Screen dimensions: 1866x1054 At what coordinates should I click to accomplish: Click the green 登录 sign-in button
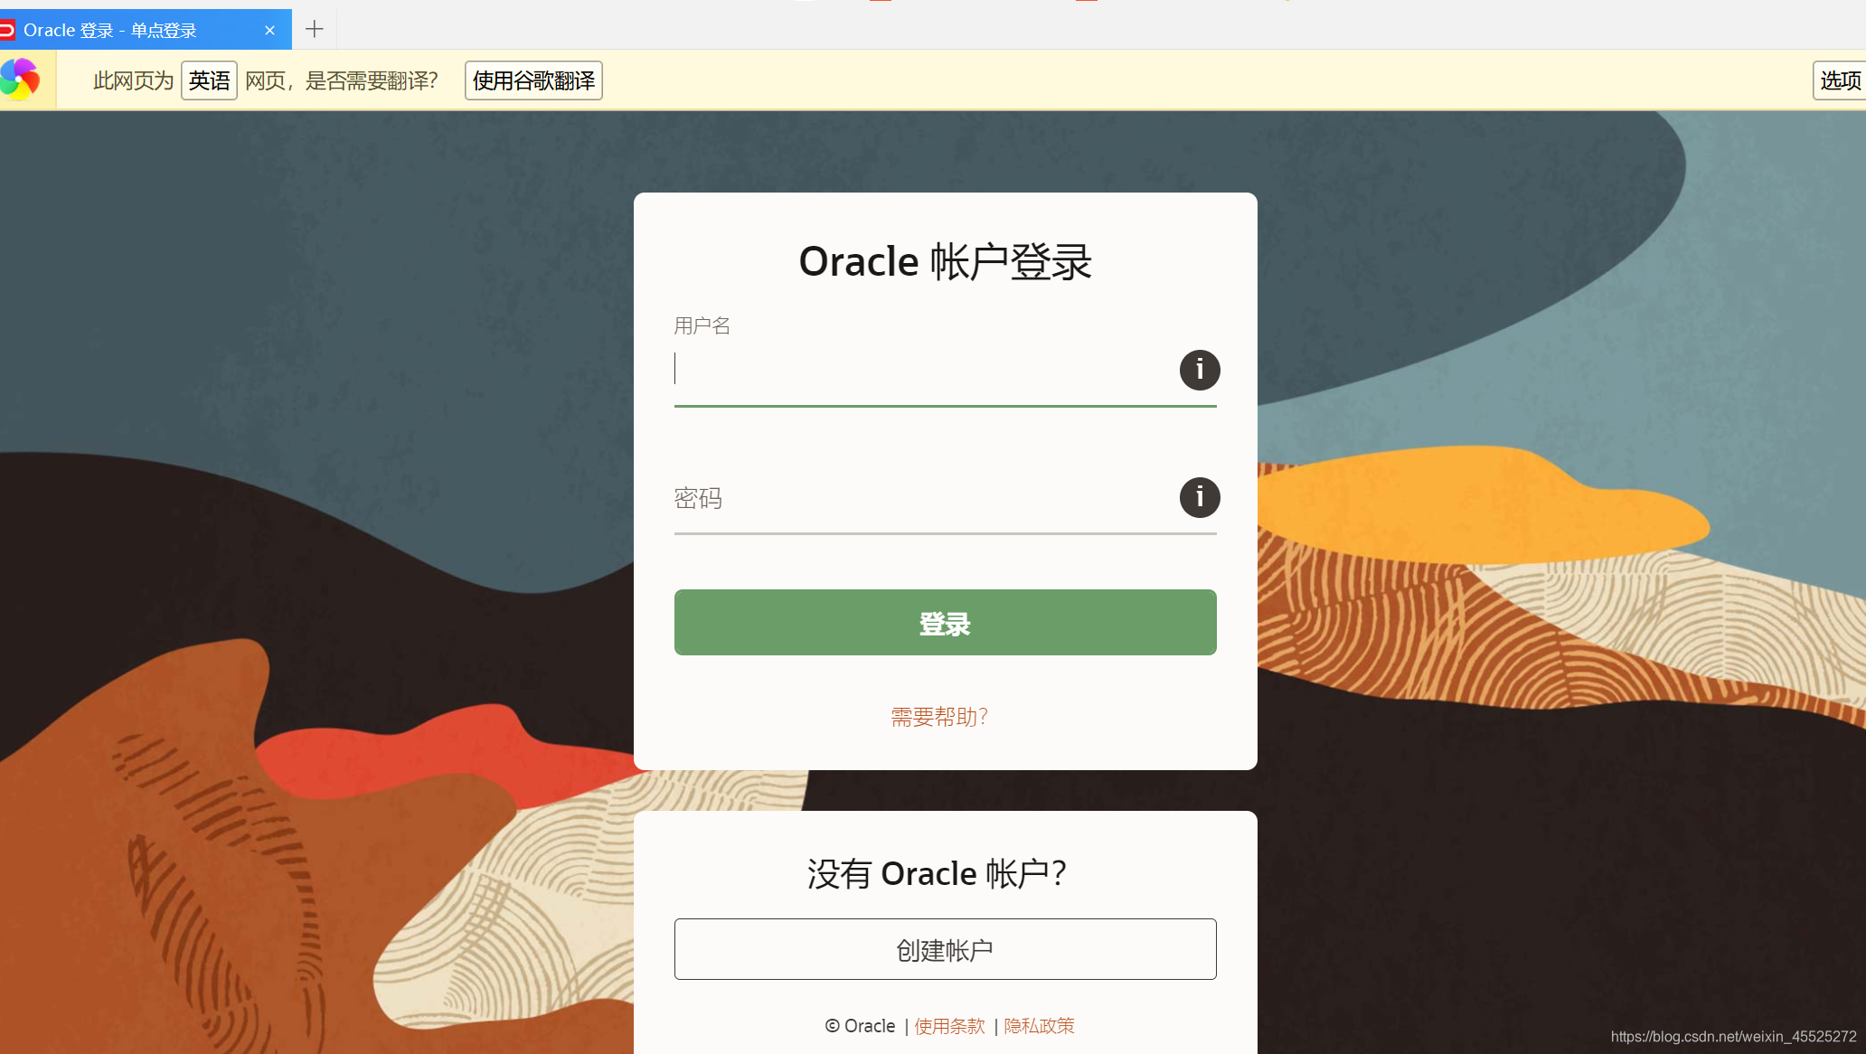(x=945, y=623)
